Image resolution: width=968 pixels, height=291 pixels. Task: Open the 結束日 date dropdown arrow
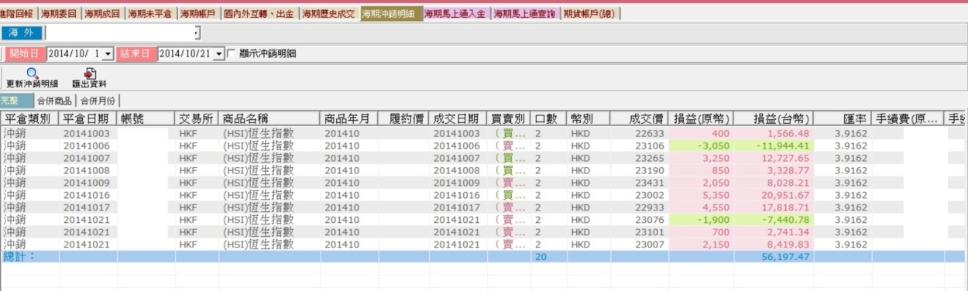click(x=218, y=53)
